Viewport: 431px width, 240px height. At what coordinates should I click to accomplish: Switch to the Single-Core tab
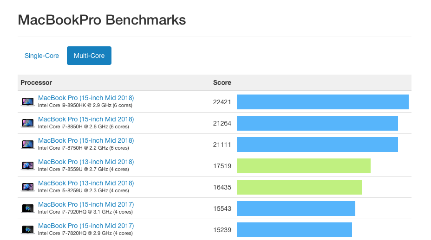point(41,56)
